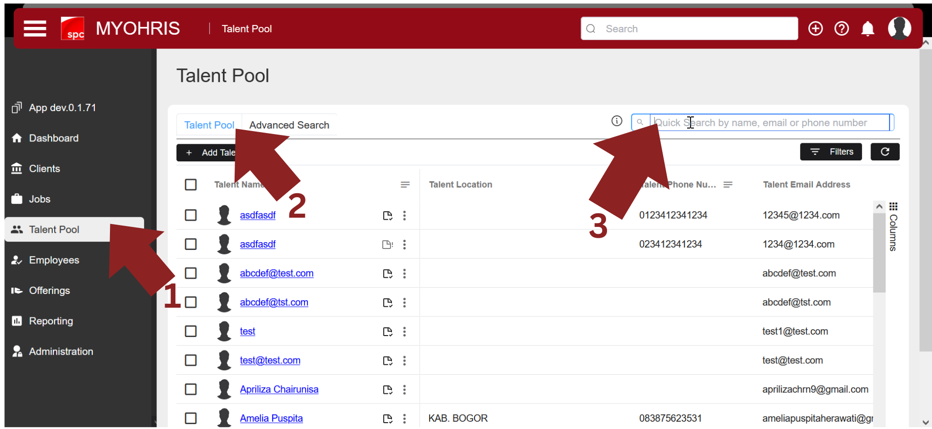Check the box for Apriliza Chairunisa
The width and height of the screenshot is (932, 429).
point(191,389)
